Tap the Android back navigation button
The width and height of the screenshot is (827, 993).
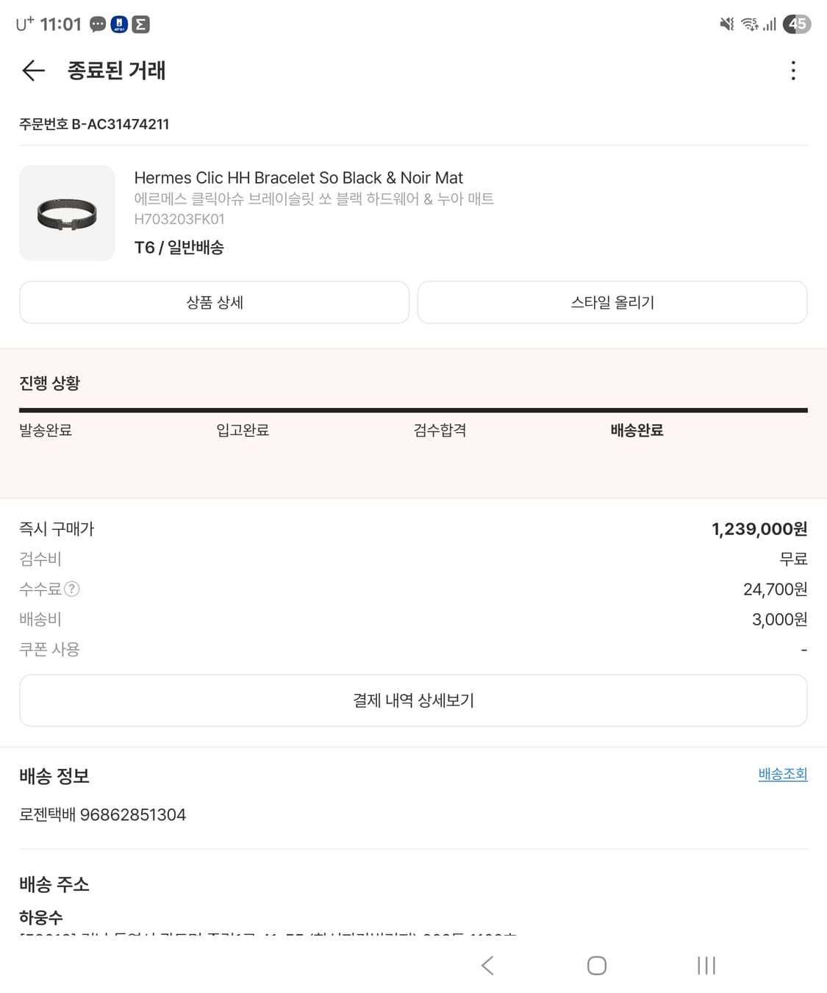click(x=487, y=965)
